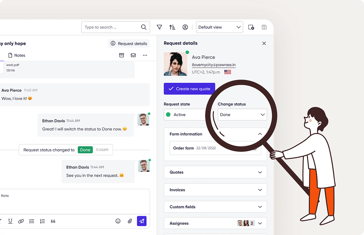Open the three-dot more options menu
This screenshot has width=364, height=235.
145,55
